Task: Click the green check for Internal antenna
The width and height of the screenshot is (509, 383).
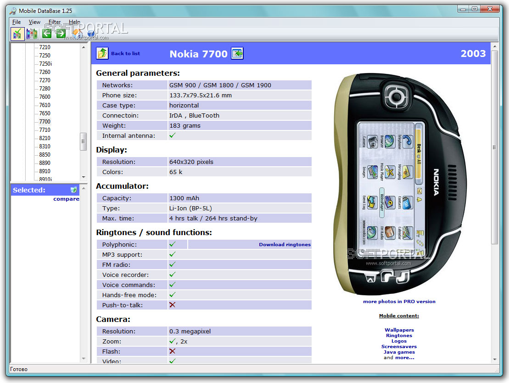Action: [x=173, y=135]
